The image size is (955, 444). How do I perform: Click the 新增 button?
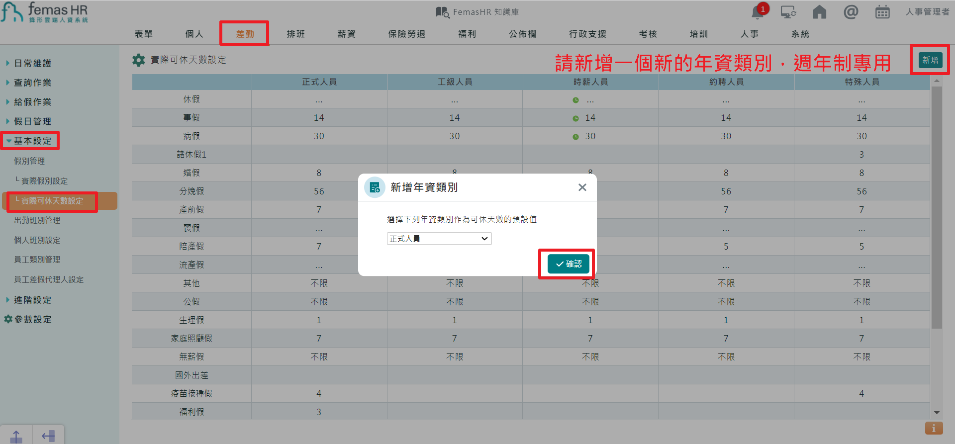tap(930, 60)
